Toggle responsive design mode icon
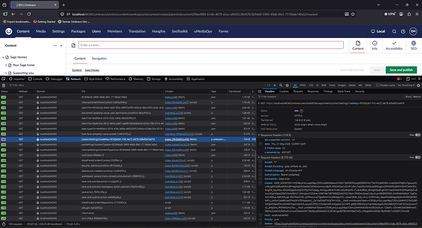The image size is (422, 228). 408,79
